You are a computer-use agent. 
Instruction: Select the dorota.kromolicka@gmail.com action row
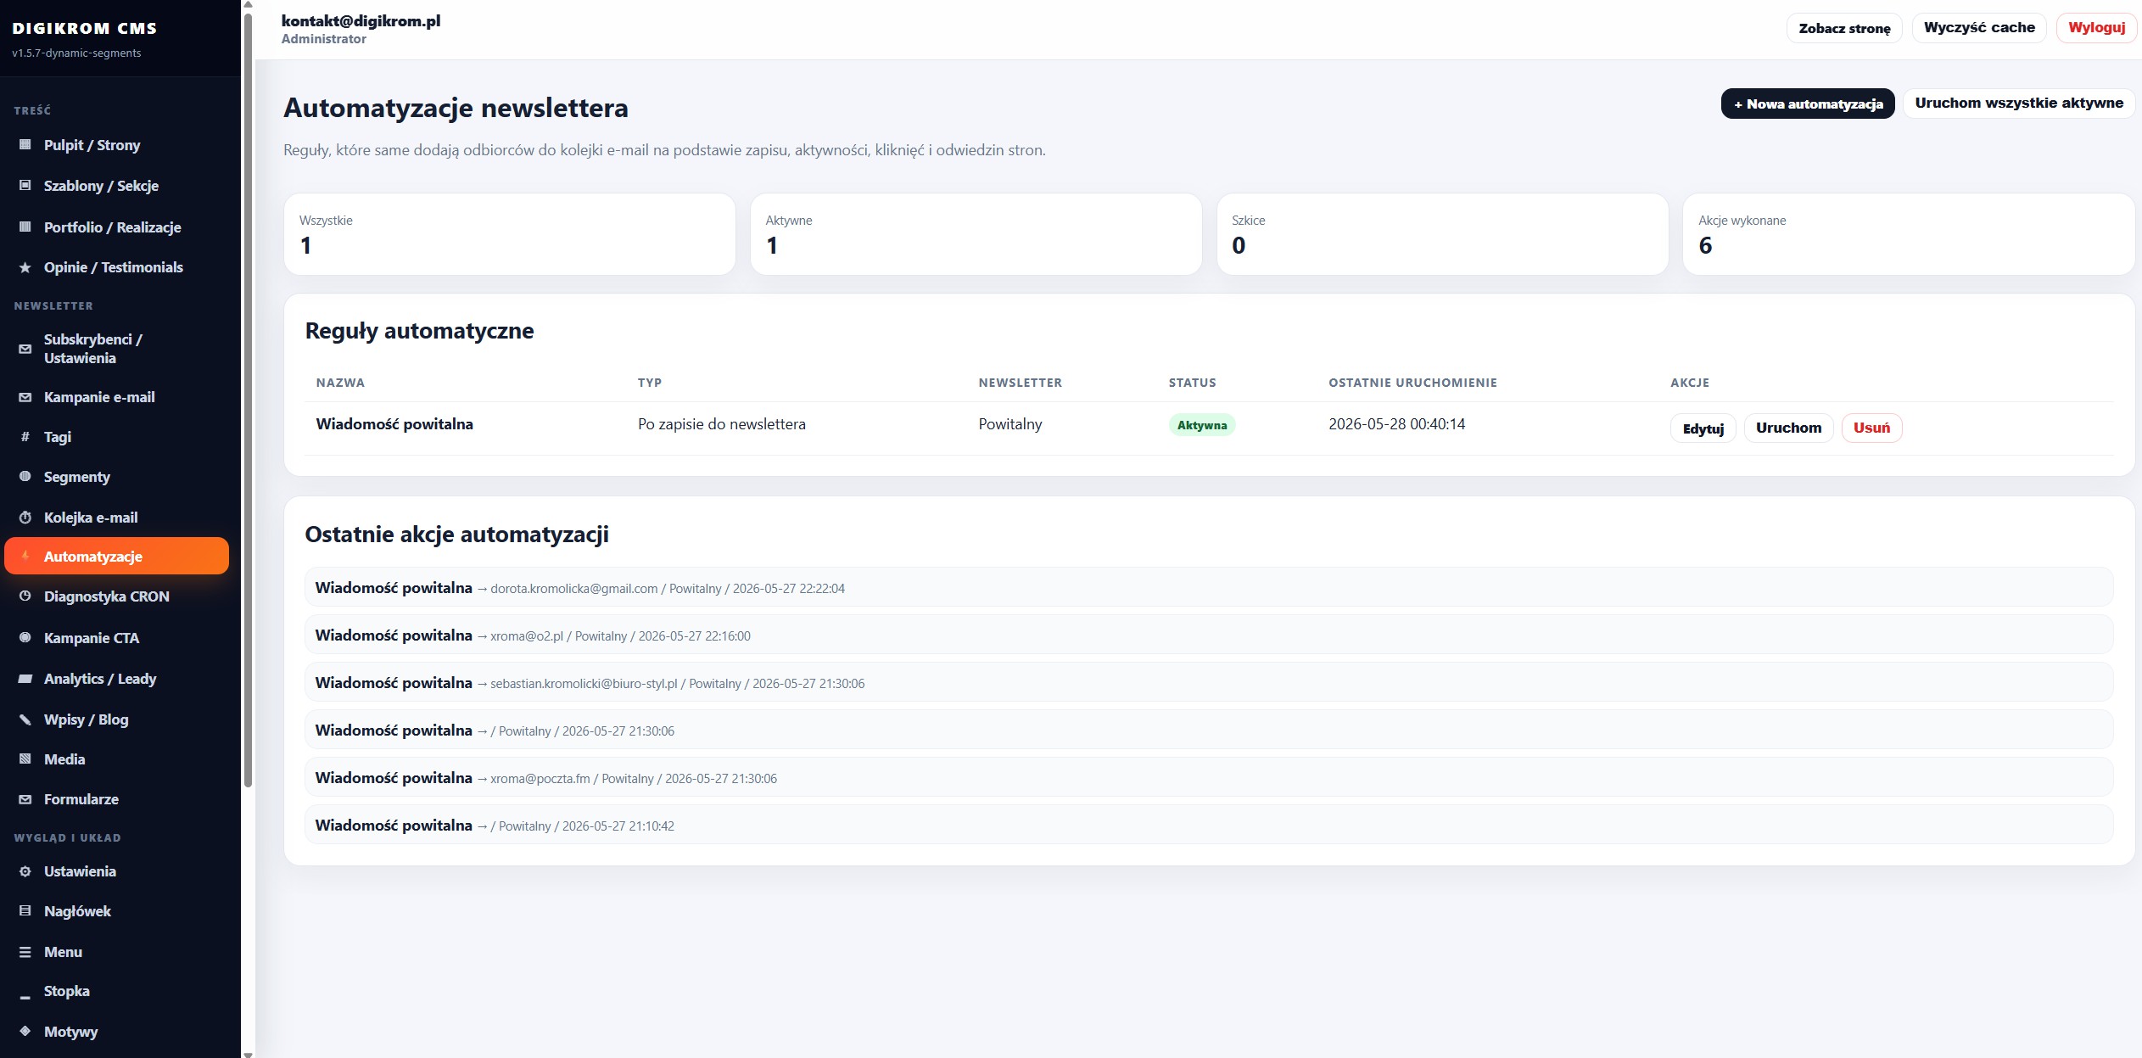coord(1209,587)
